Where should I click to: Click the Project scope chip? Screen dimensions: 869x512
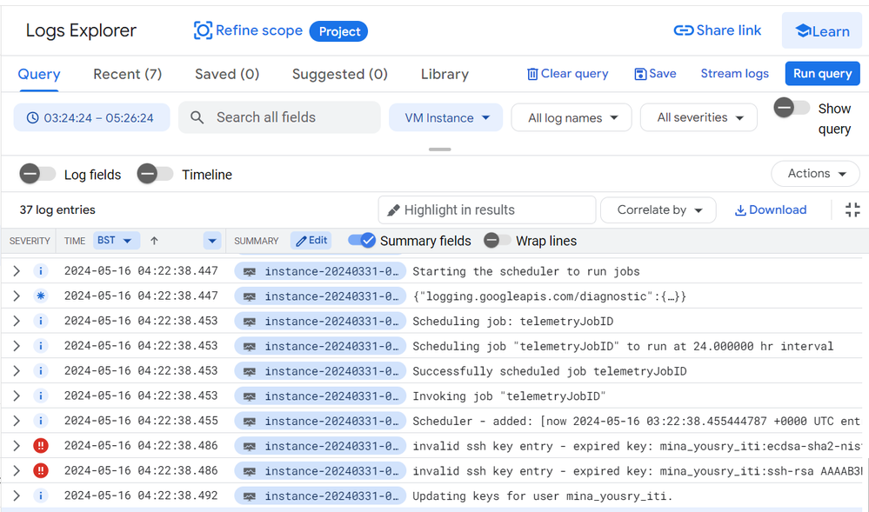point(338,31)
